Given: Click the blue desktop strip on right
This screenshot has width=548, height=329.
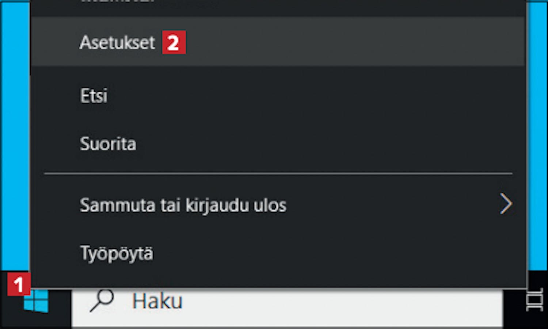Looking at the screenshot, I should pos(537,146).
